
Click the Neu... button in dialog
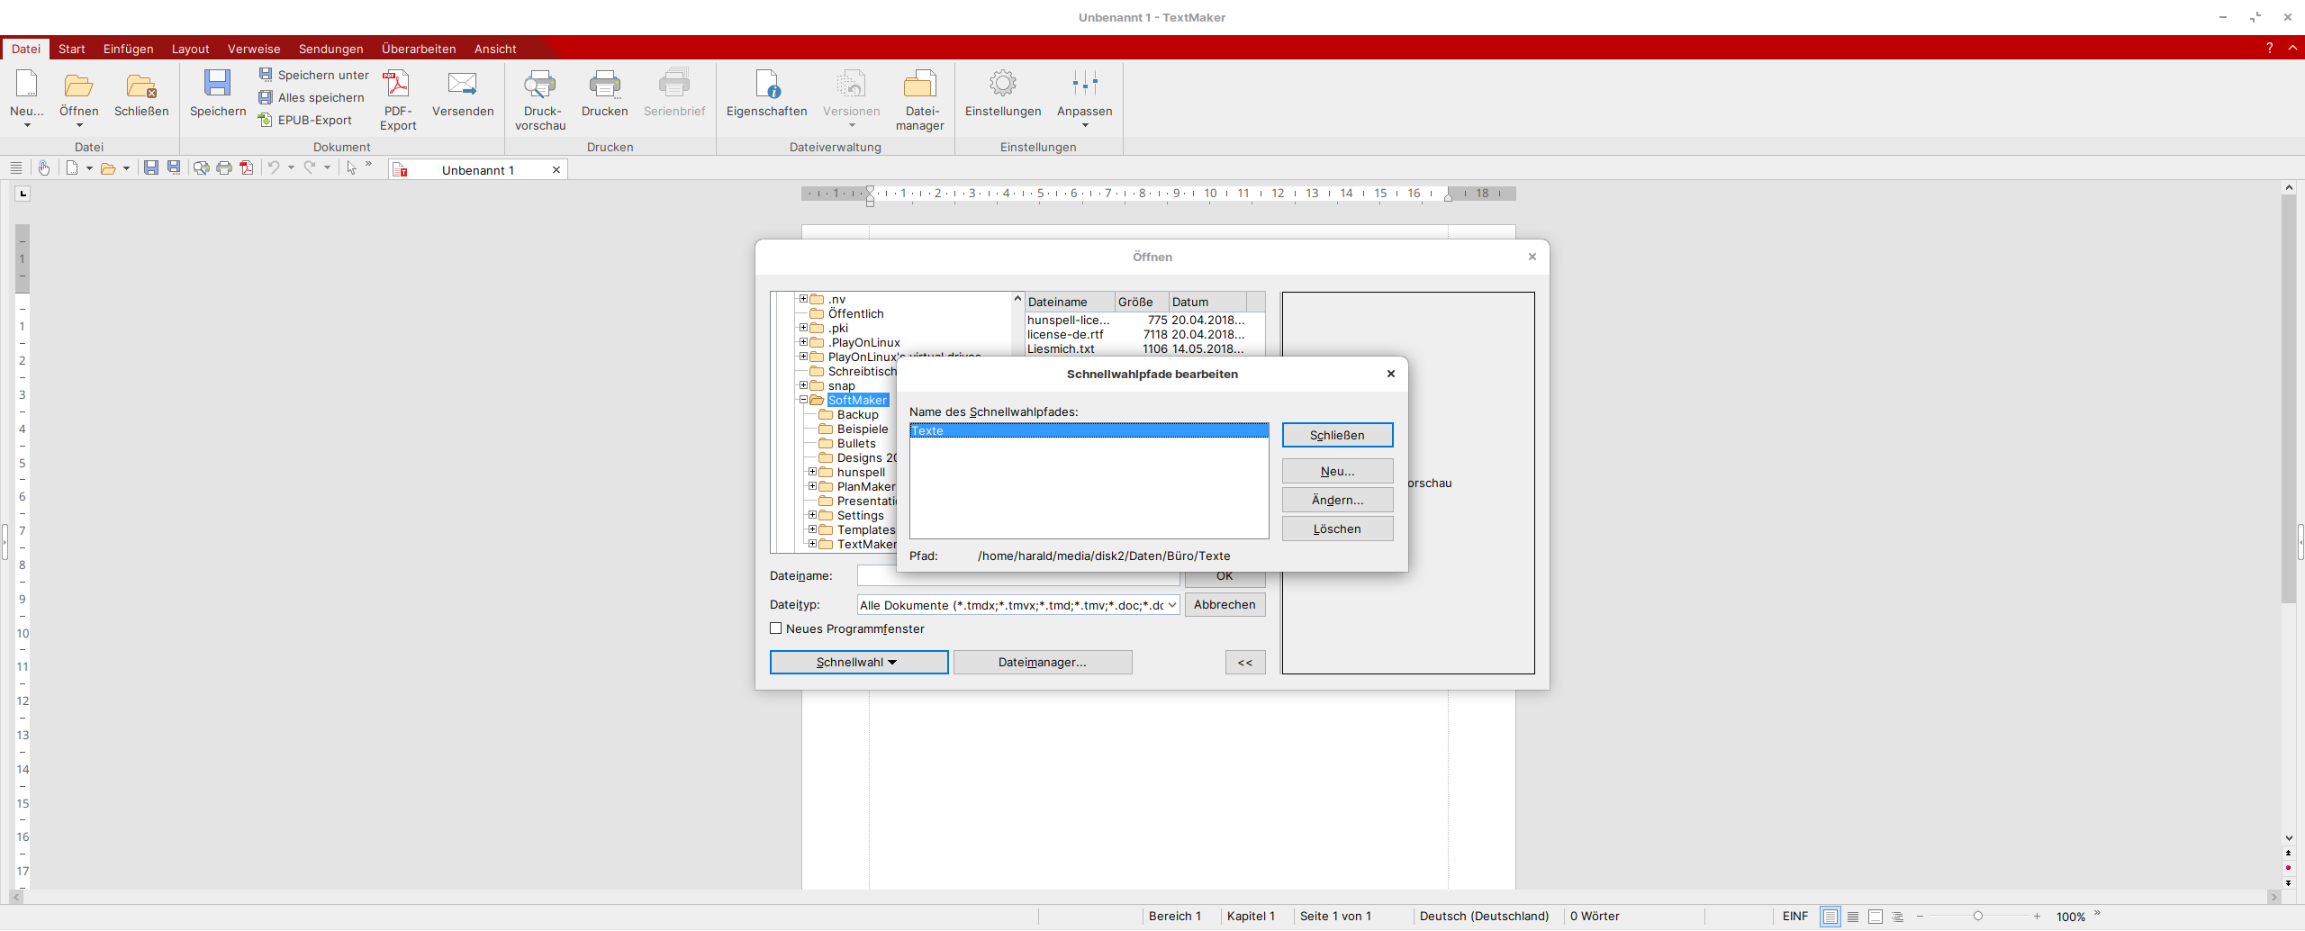pyautogui.click(x=1338, y=471)
